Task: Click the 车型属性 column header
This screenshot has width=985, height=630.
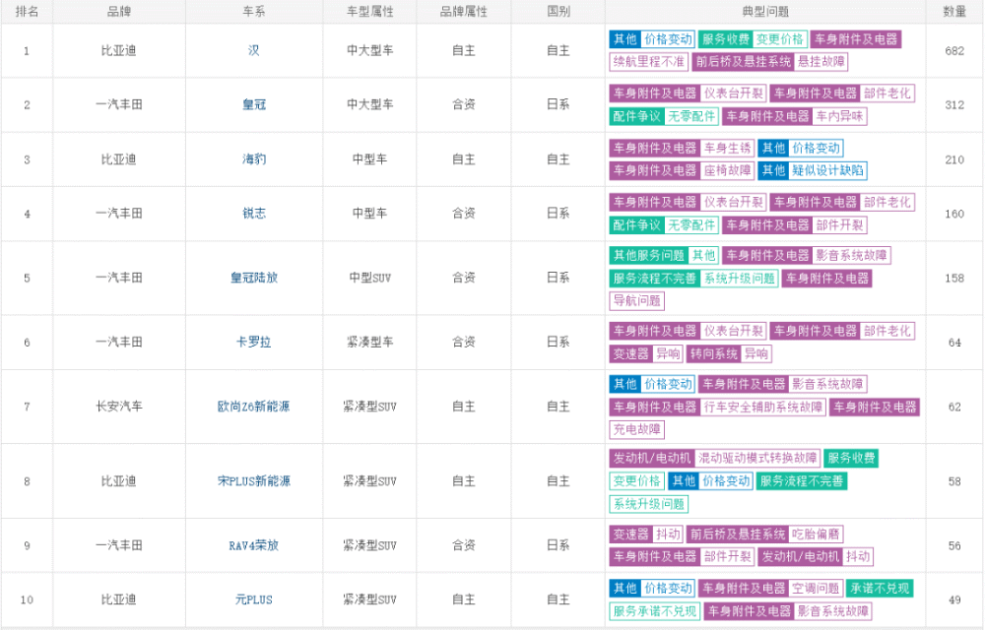Action: (370, 11)
